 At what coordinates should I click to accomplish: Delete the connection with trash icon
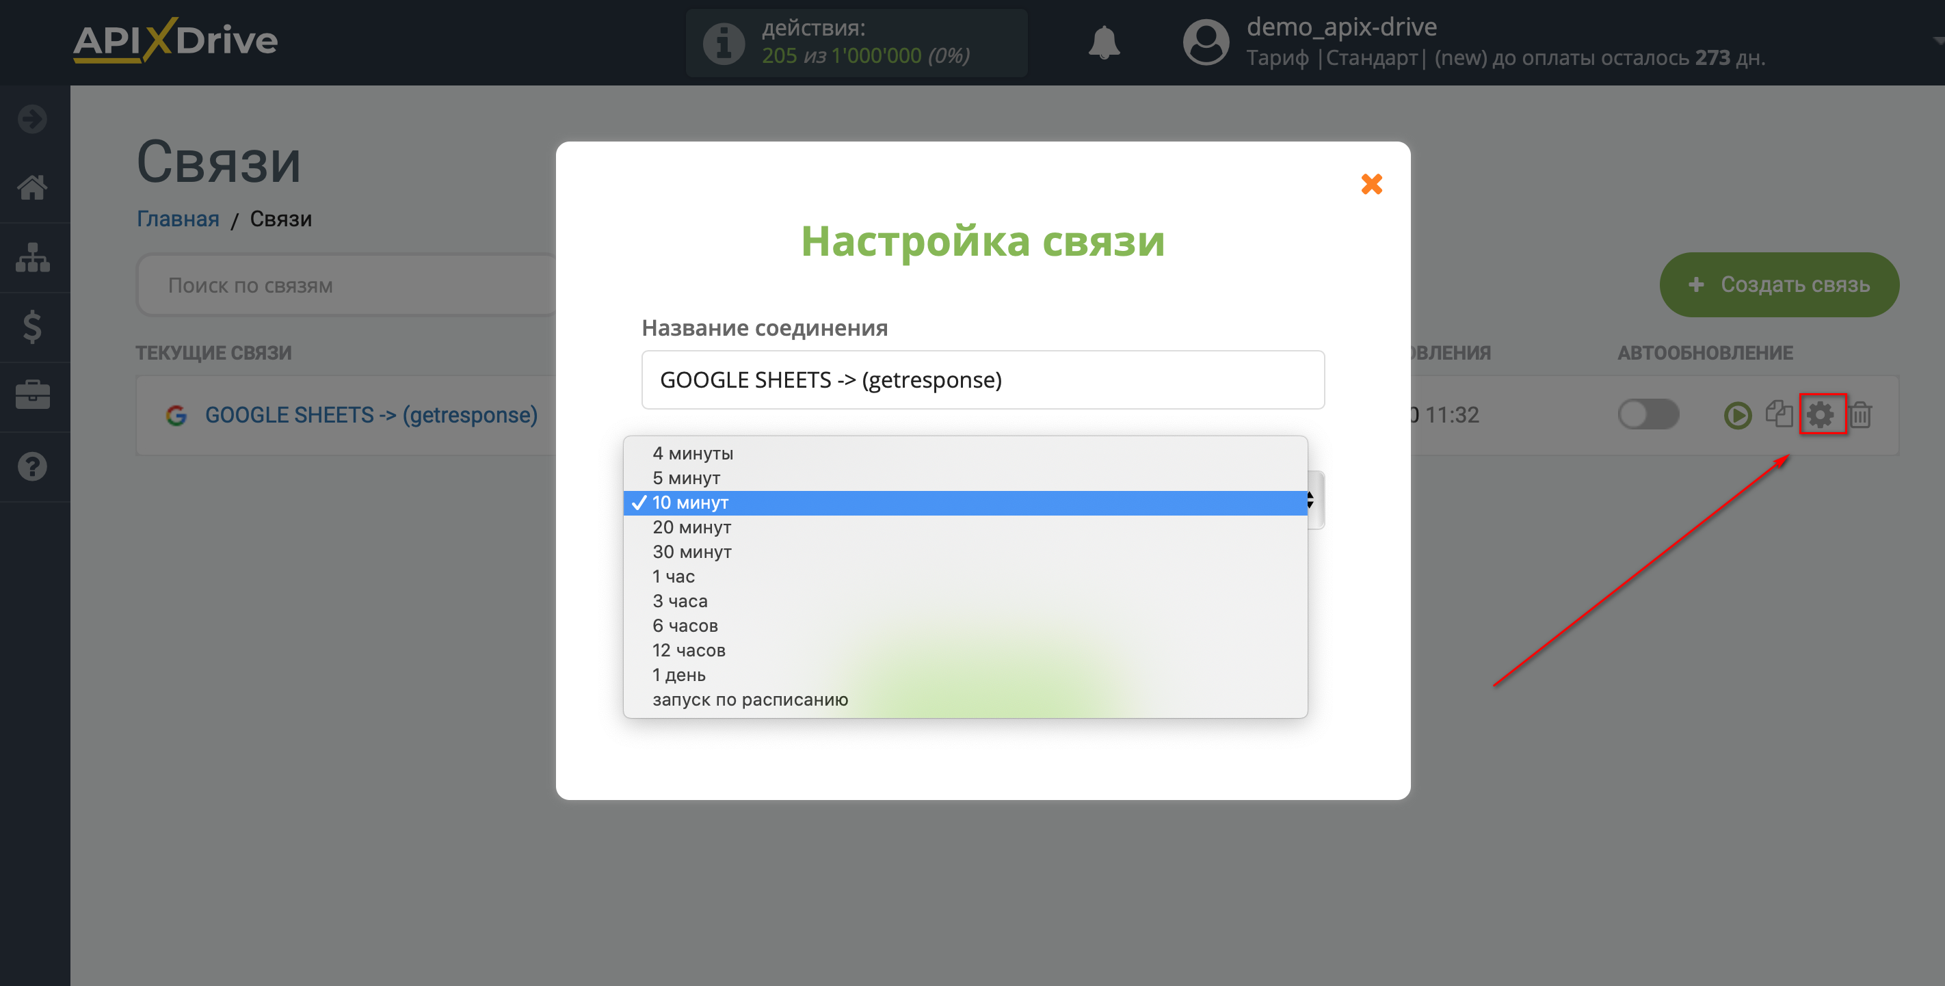[1860, 414]
